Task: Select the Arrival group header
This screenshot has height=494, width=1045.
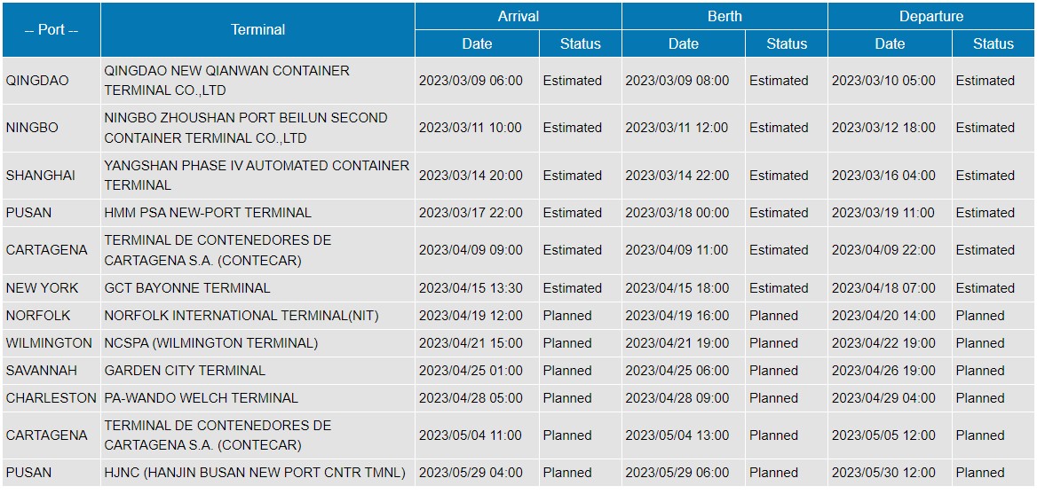Action: 518,16
